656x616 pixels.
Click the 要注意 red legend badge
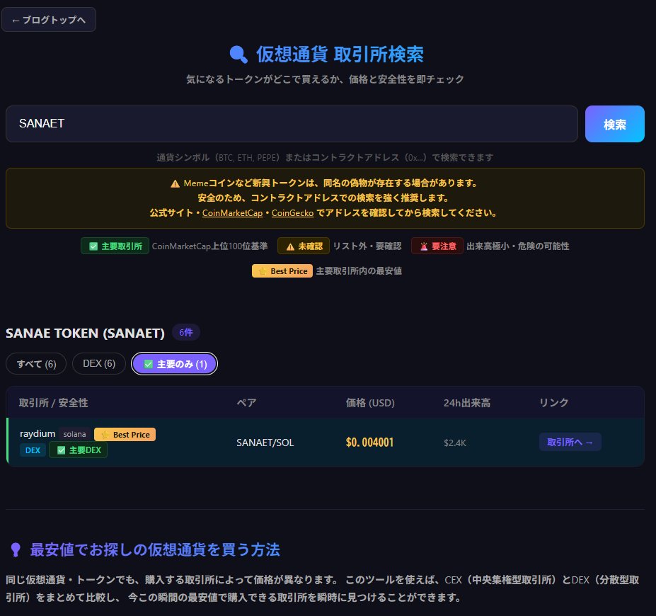pyautogui.click(x=437, y=246)
